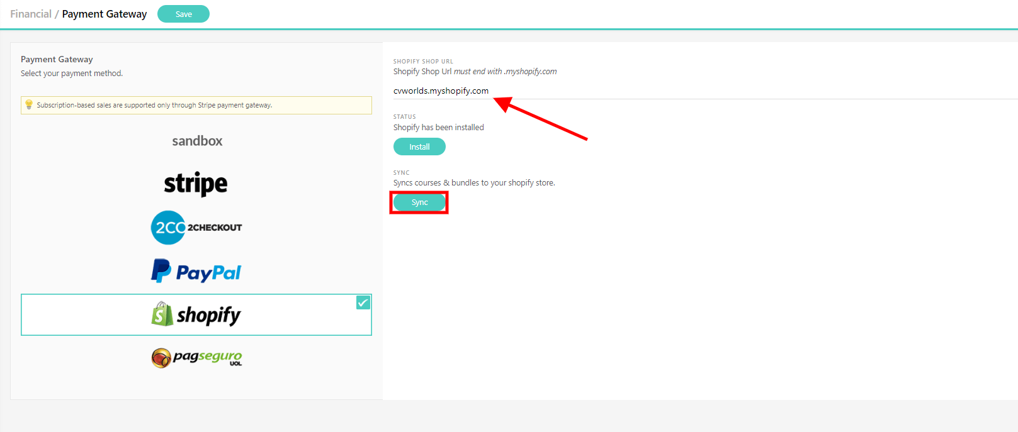The image size is (1018, 432).
Task: Select the Shopify payment gateway logo
Action: click(x=196, y=314)
